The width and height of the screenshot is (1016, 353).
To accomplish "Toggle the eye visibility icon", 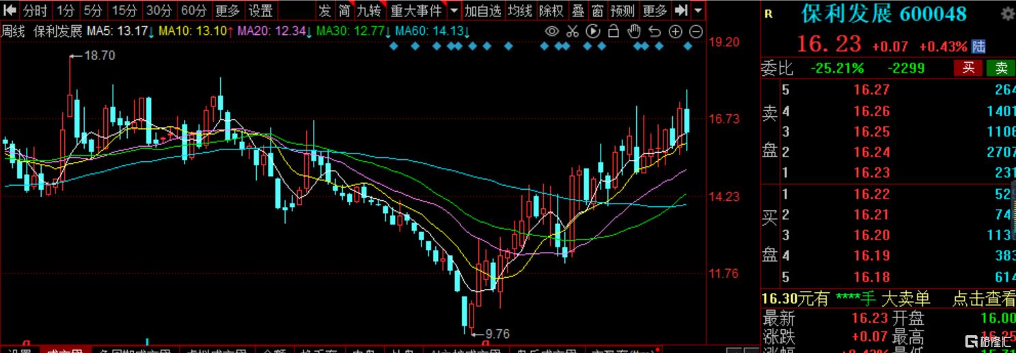I will pos(552,31).
